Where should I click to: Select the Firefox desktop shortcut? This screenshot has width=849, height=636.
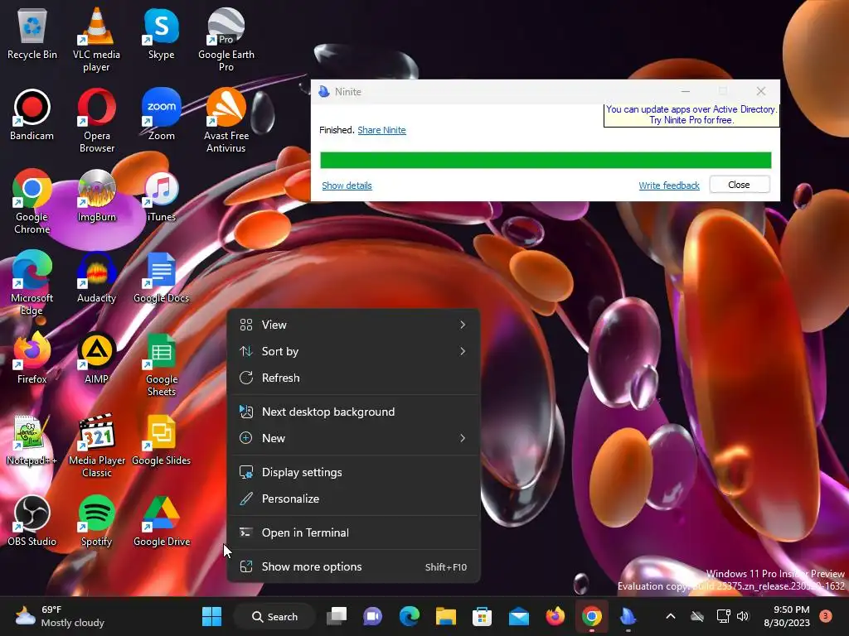pos(32,358)
